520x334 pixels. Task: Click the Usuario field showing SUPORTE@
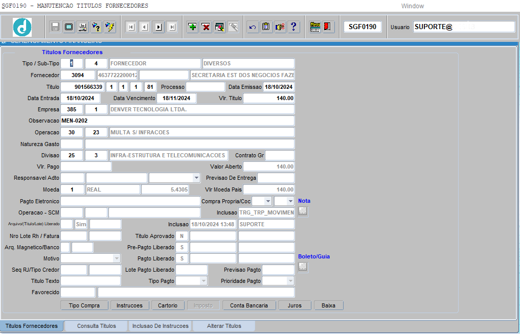[464, 27]
